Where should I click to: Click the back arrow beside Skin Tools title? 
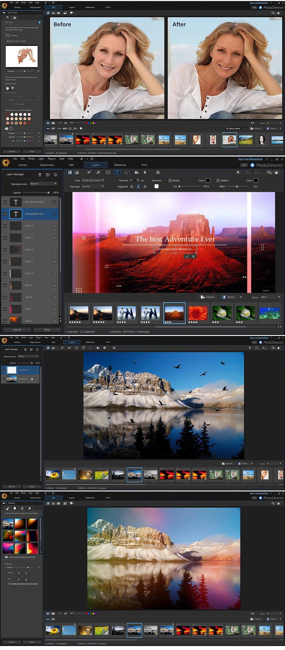(x=4, y=13)
